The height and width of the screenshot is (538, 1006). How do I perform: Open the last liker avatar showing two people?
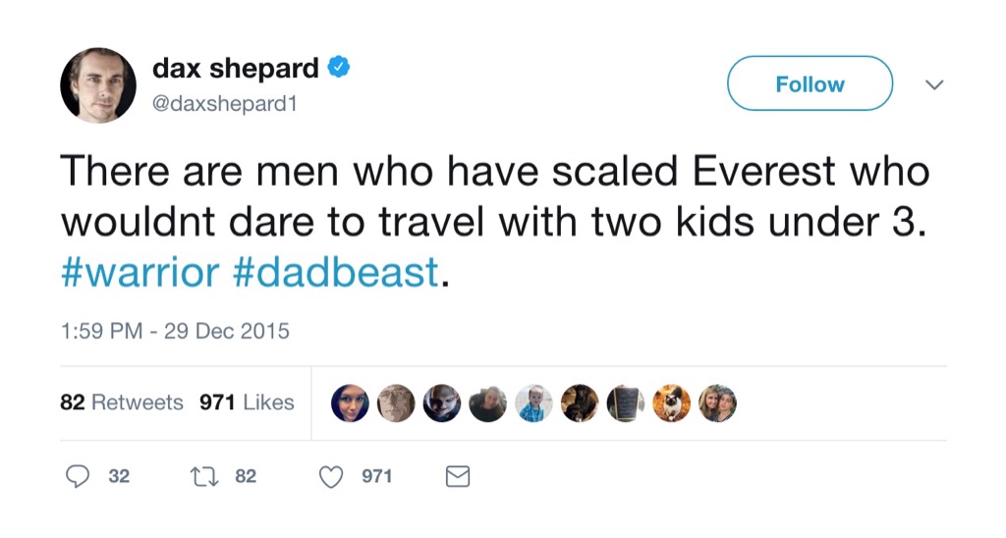pyautogui.click(x=717, y=403)
